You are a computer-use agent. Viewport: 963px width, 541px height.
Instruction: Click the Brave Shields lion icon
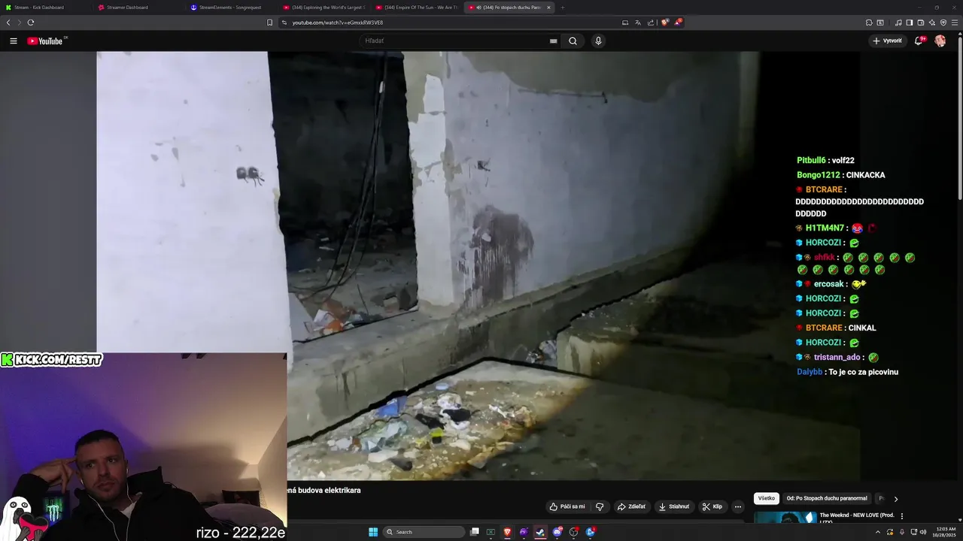(x=665, y=23)
